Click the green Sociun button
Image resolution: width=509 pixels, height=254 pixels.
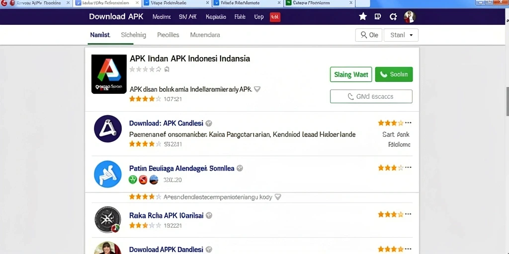click(394, 74)
